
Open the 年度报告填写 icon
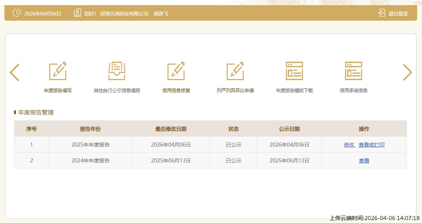[x=58, y=71]
